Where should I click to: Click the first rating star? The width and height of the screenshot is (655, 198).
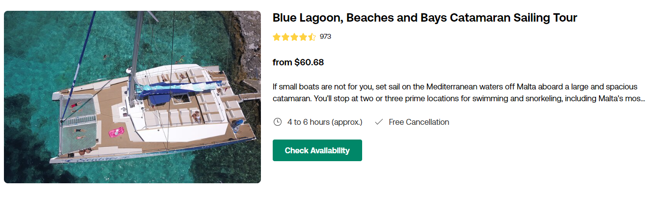coord(277,37)
